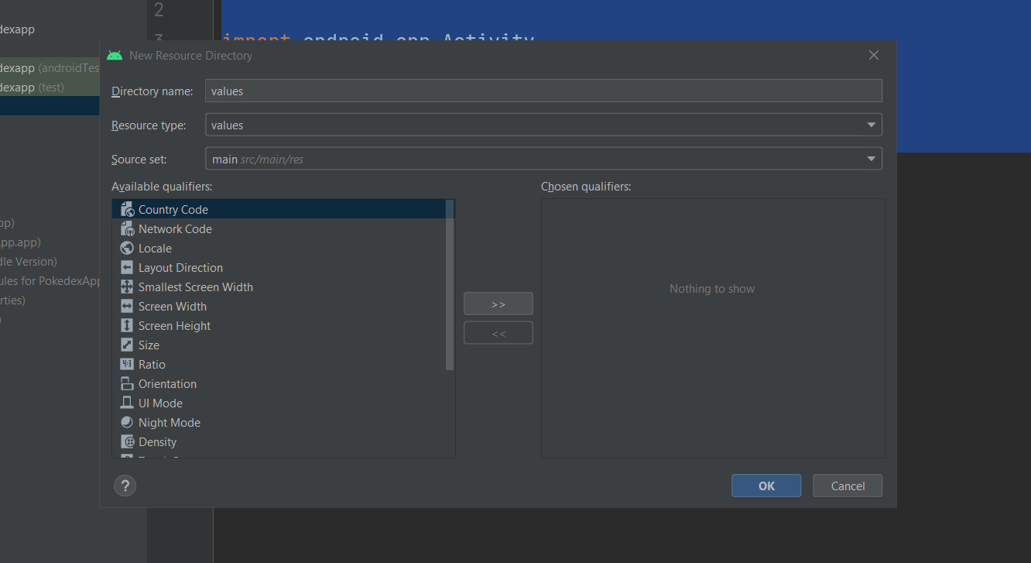Screen dimensions: 1031x563
Task: Expand the Resource type dropdown
Action: click(x=872, y=125)
